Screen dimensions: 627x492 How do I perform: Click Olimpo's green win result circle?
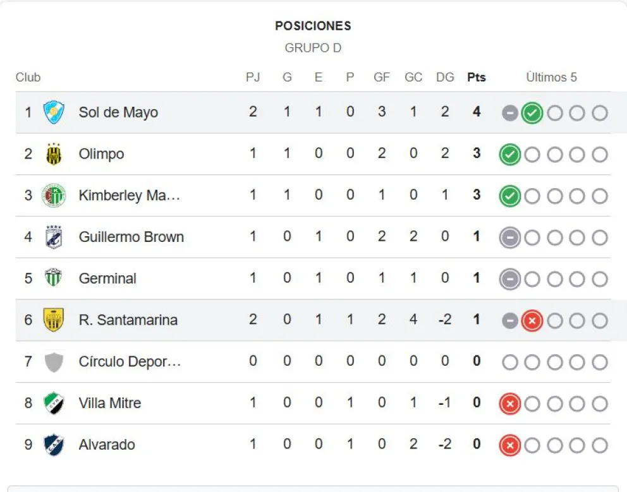509,155
